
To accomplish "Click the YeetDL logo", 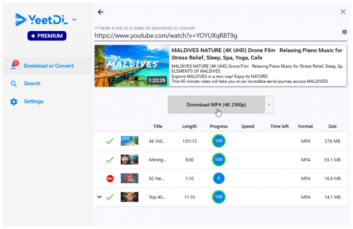I will point(41,19).
